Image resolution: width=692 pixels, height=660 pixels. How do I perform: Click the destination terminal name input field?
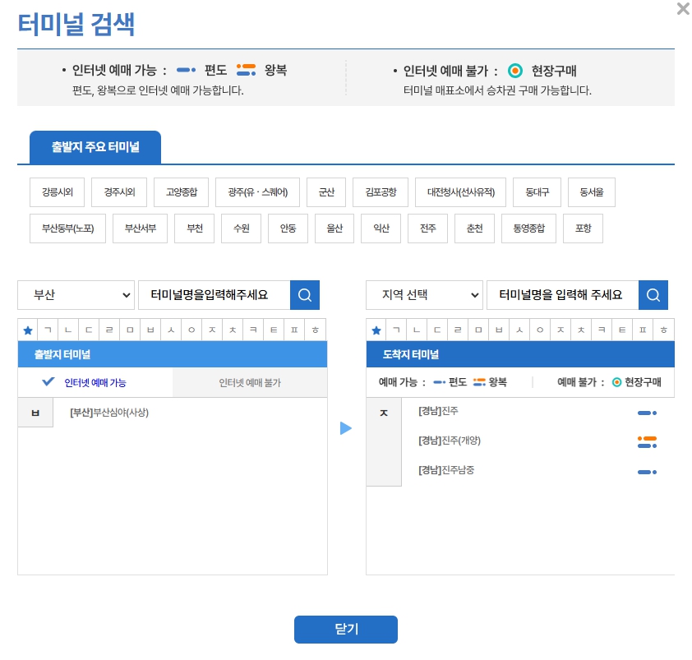(562, 294)
